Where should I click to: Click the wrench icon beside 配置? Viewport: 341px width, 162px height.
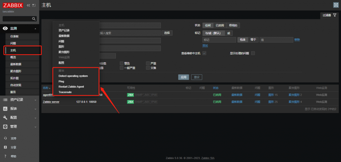coord(5,118)
